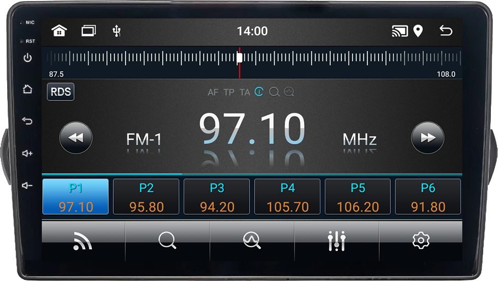Tap the back arrow in top bar

445,31
